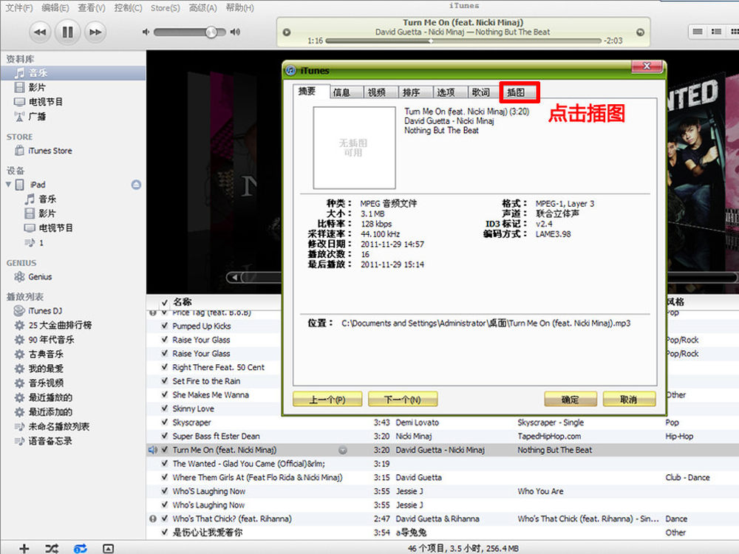This screenshot has height=554, width=739.
Task: Toggle repeat button in bottom bar
Action: pyautogui.click(x=81, y=548)
